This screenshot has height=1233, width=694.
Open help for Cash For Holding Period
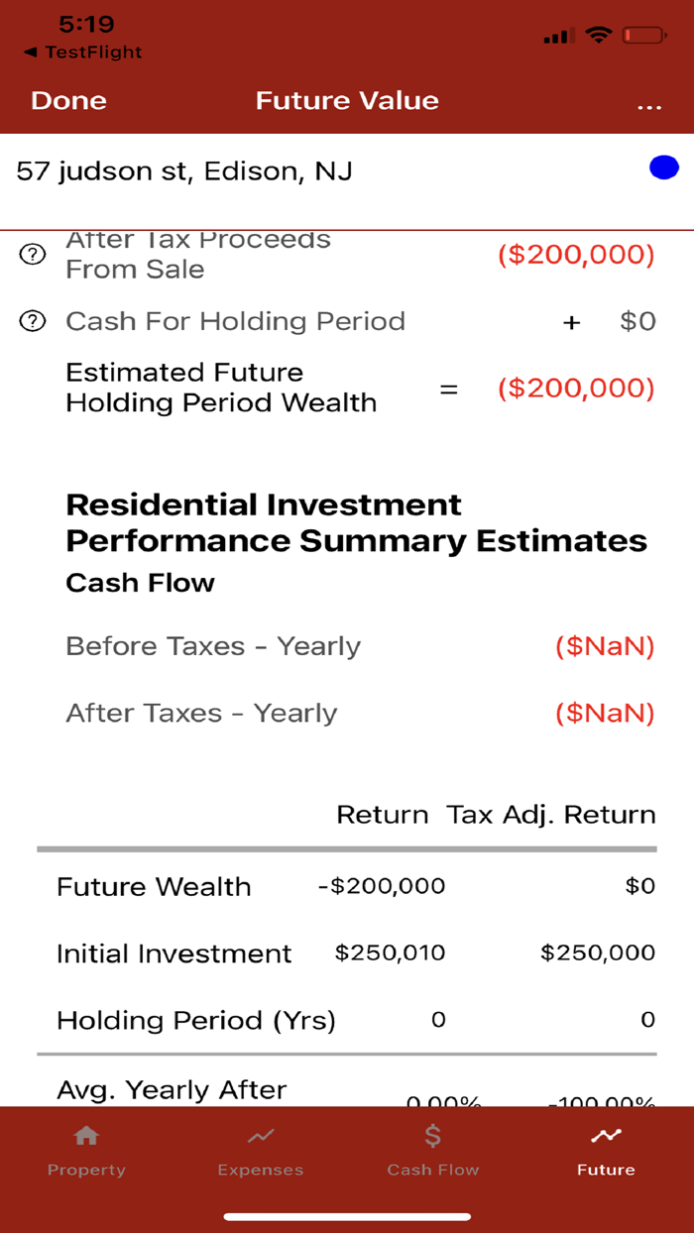[32, 320]
